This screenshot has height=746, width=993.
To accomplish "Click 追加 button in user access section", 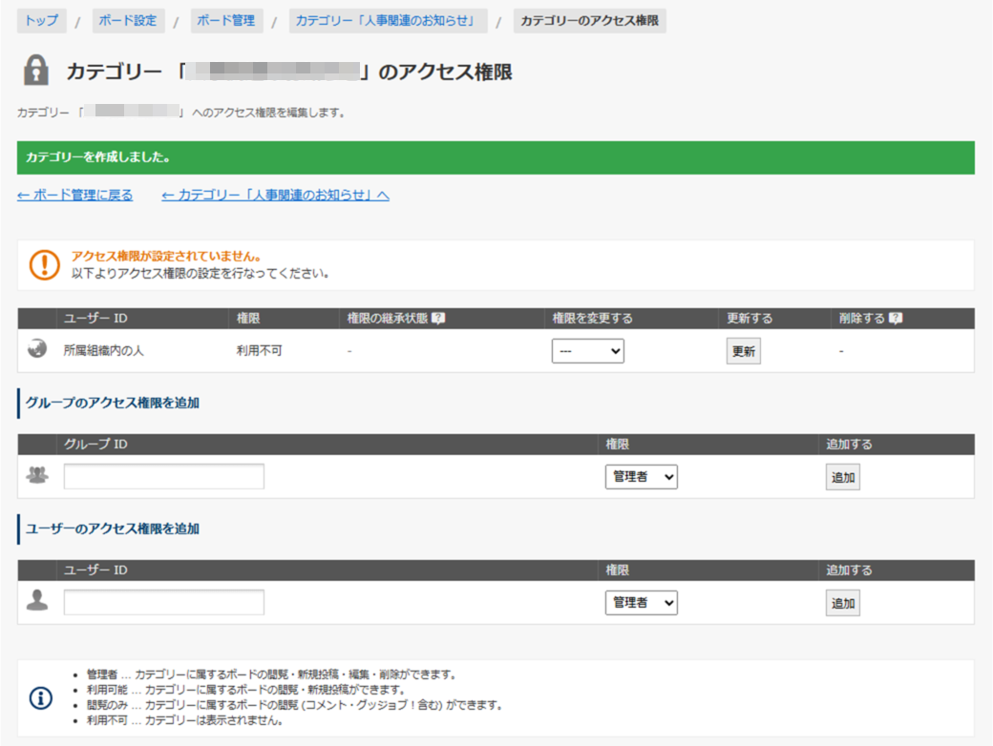I will coord(843,603).
